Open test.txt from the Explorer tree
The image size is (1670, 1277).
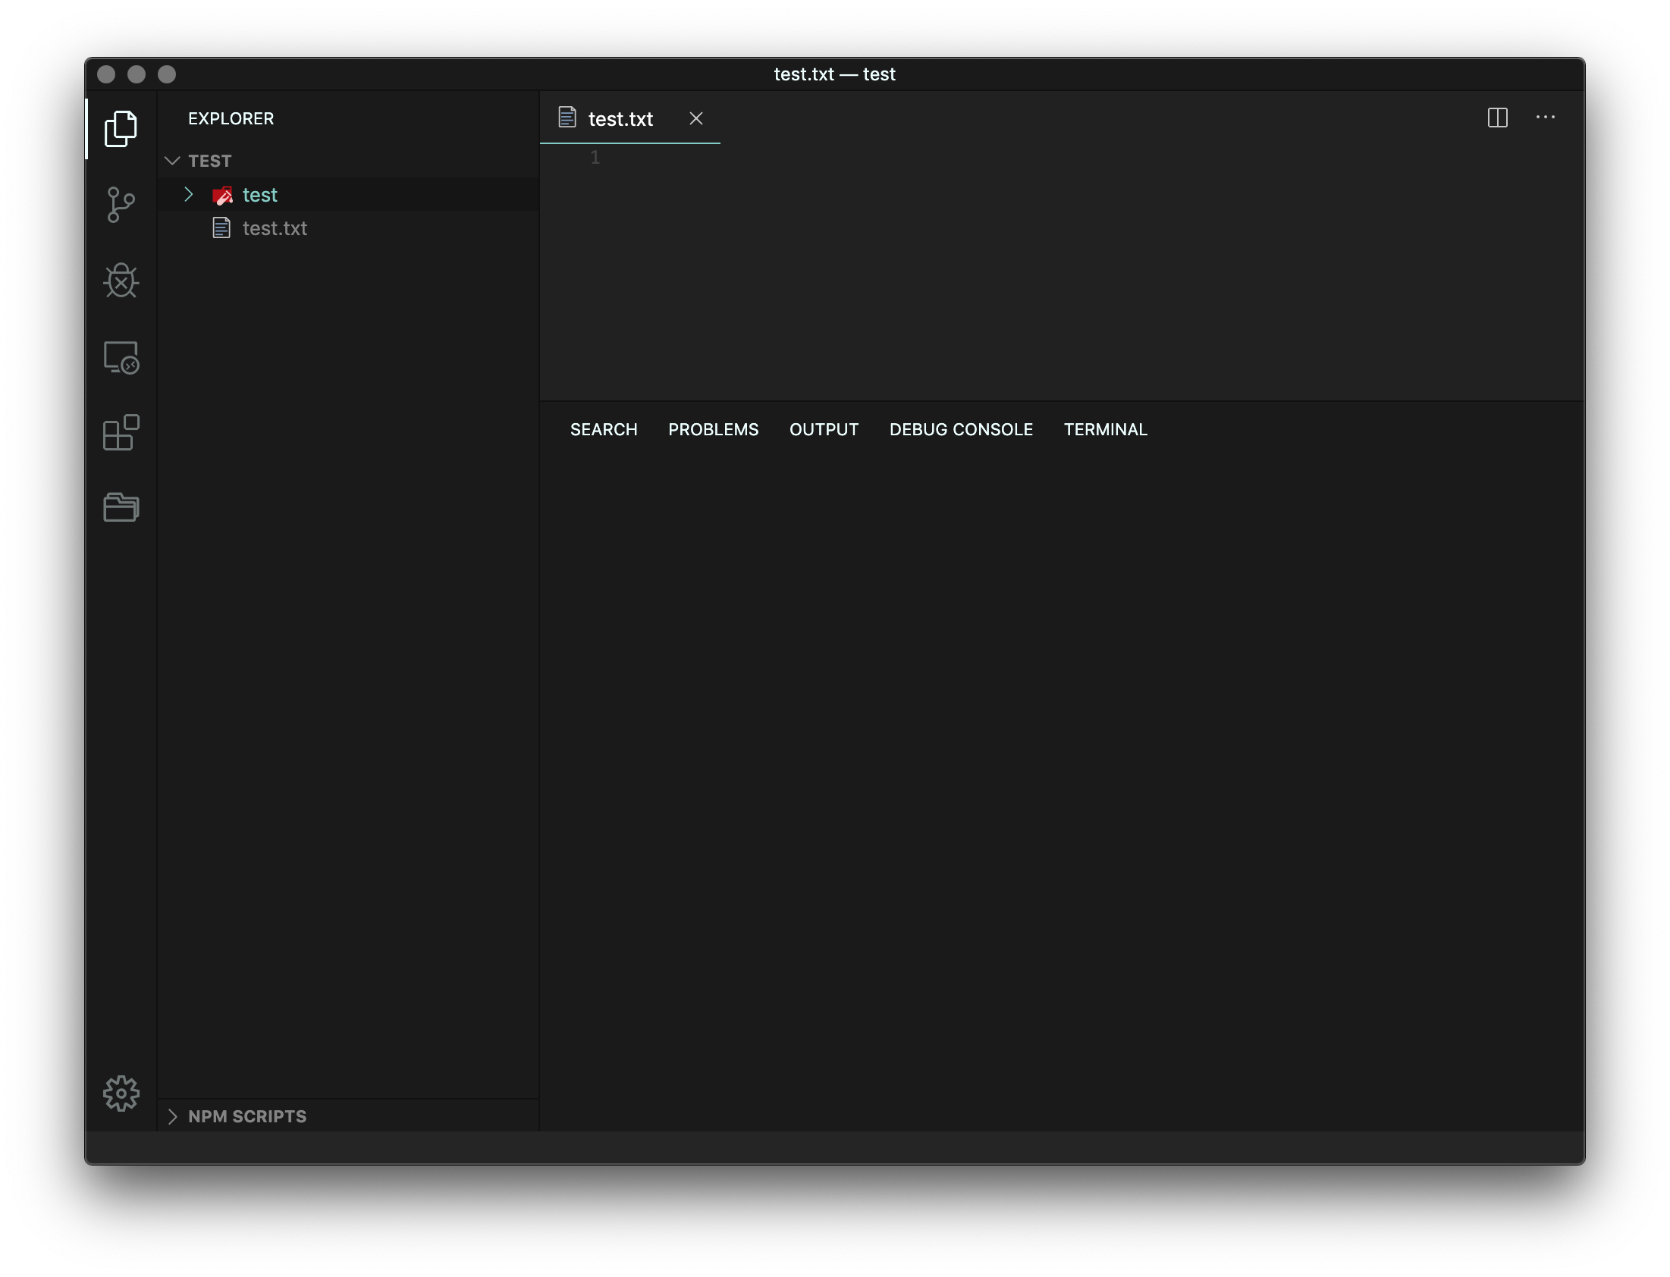[x=348, y=228]
